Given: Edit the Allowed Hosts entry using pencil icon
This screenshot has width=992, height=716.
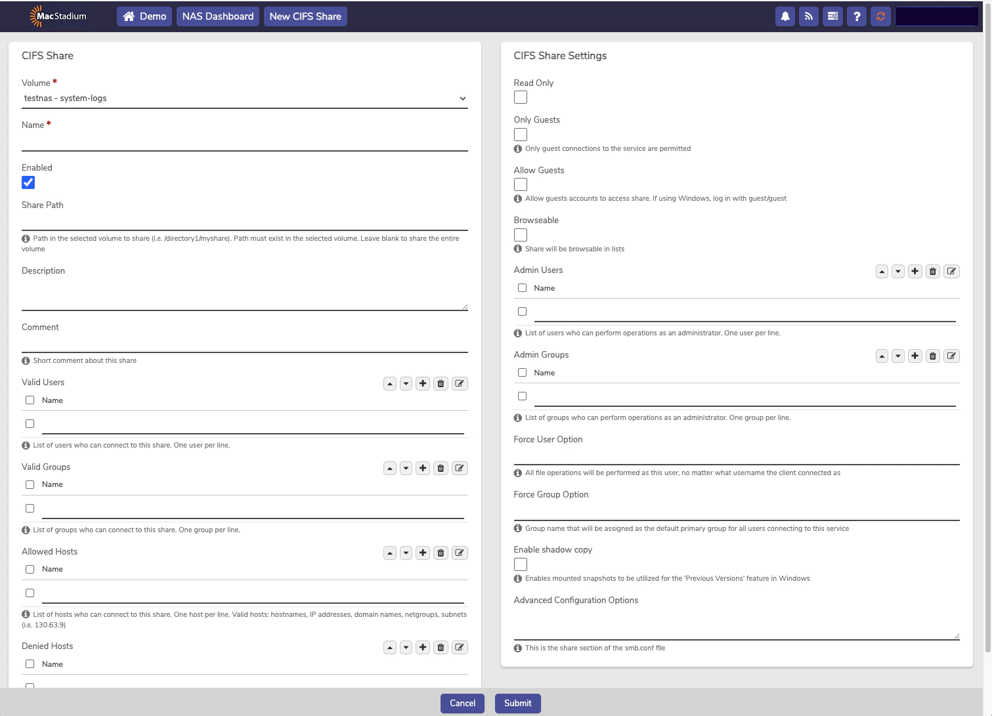Looking at the screenshot, I should pos(460,553).
